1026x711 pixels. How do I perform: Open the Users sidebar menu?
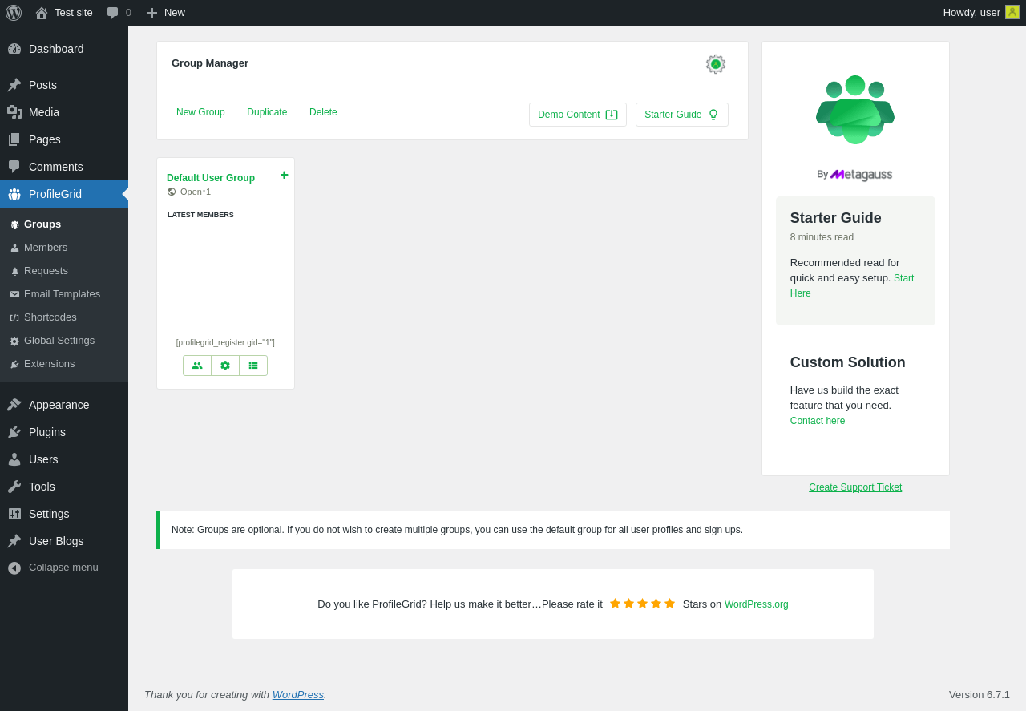coord(64,459)
